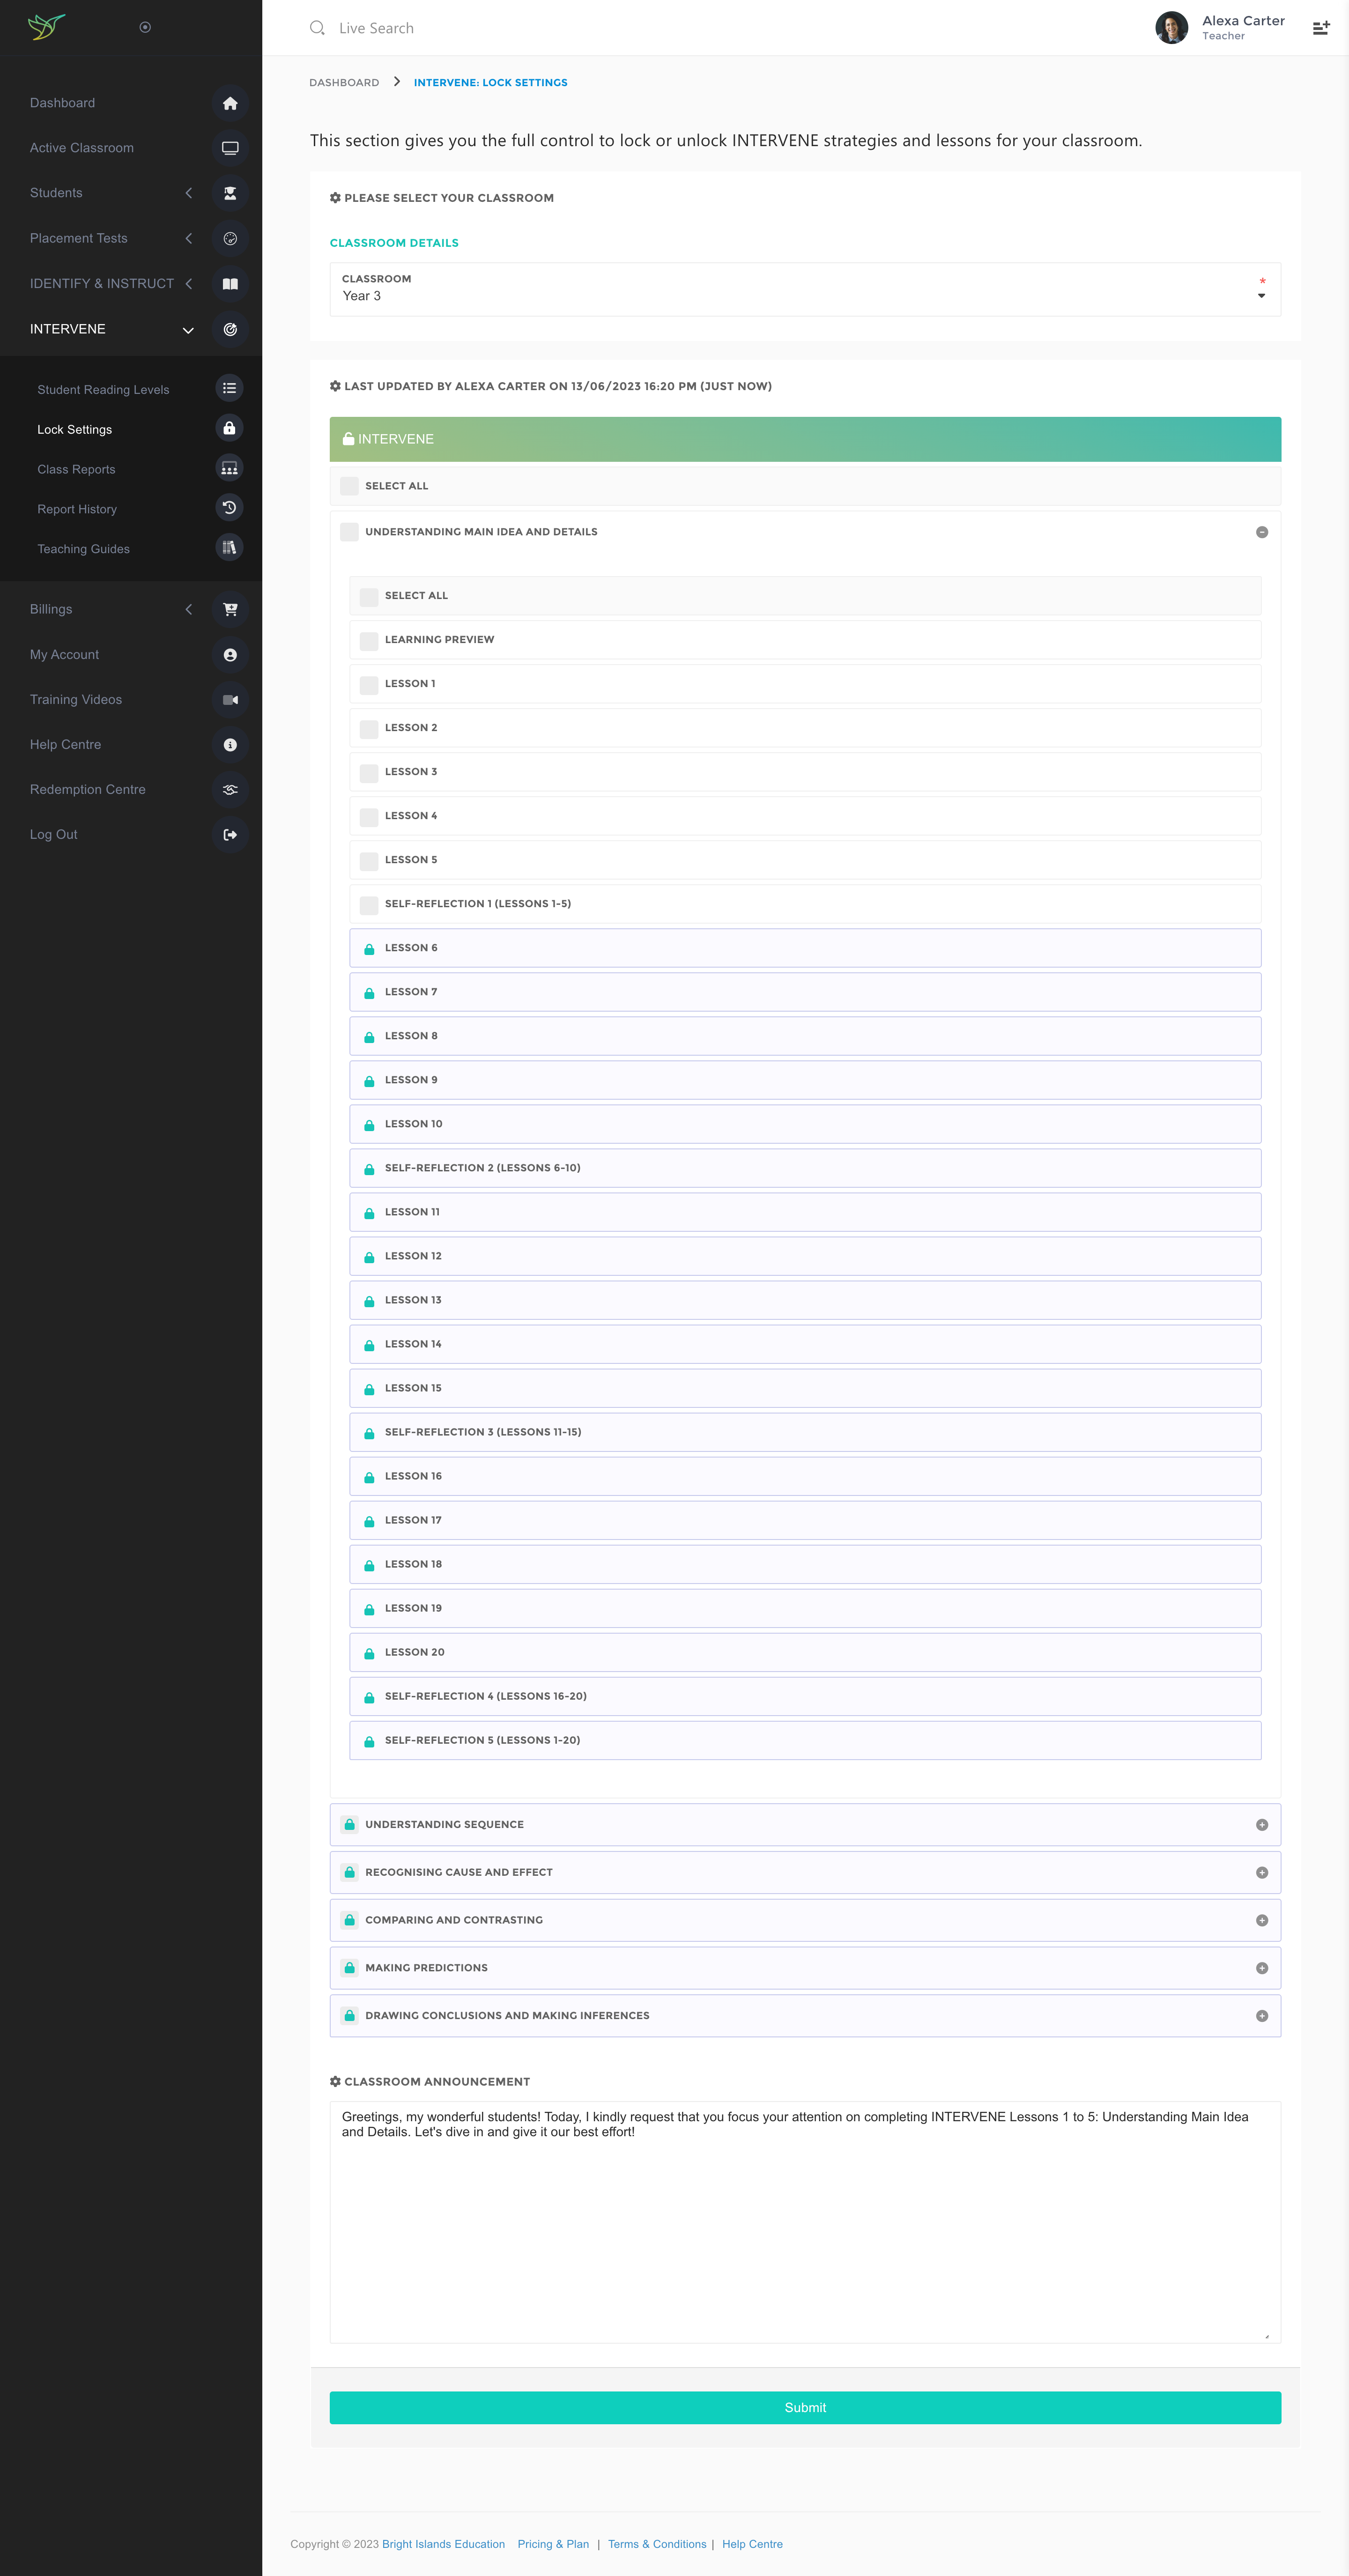Open Active Classroom monitor icon
This screenshot has height=2576, width=1349.
tap(230, 148)
